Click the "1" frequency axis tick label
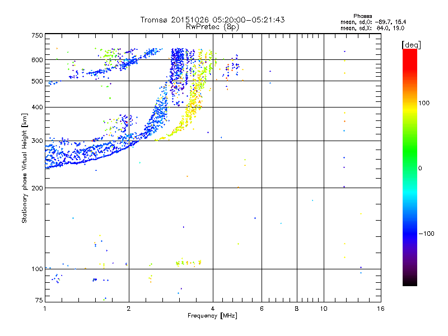Viewport: 448px width, 336px height. click(x=45, y=309)
